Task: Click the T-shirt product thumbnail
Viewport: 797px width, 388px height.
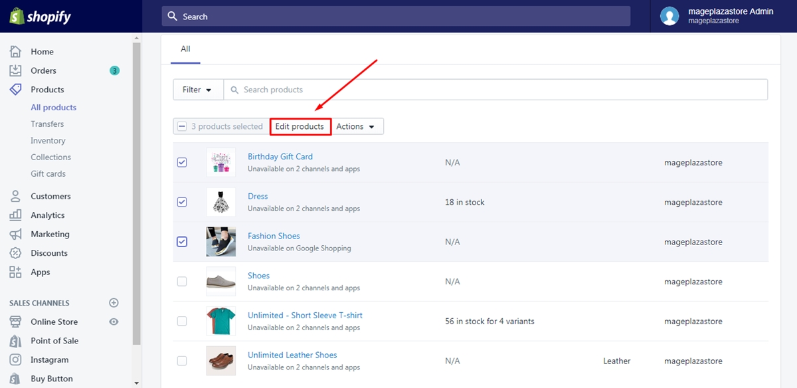Action: click(221, 322)
